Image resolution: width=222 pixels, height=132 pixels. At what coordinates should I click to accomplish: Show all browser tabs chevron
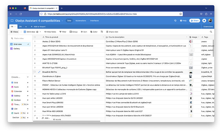click(206, 8)
